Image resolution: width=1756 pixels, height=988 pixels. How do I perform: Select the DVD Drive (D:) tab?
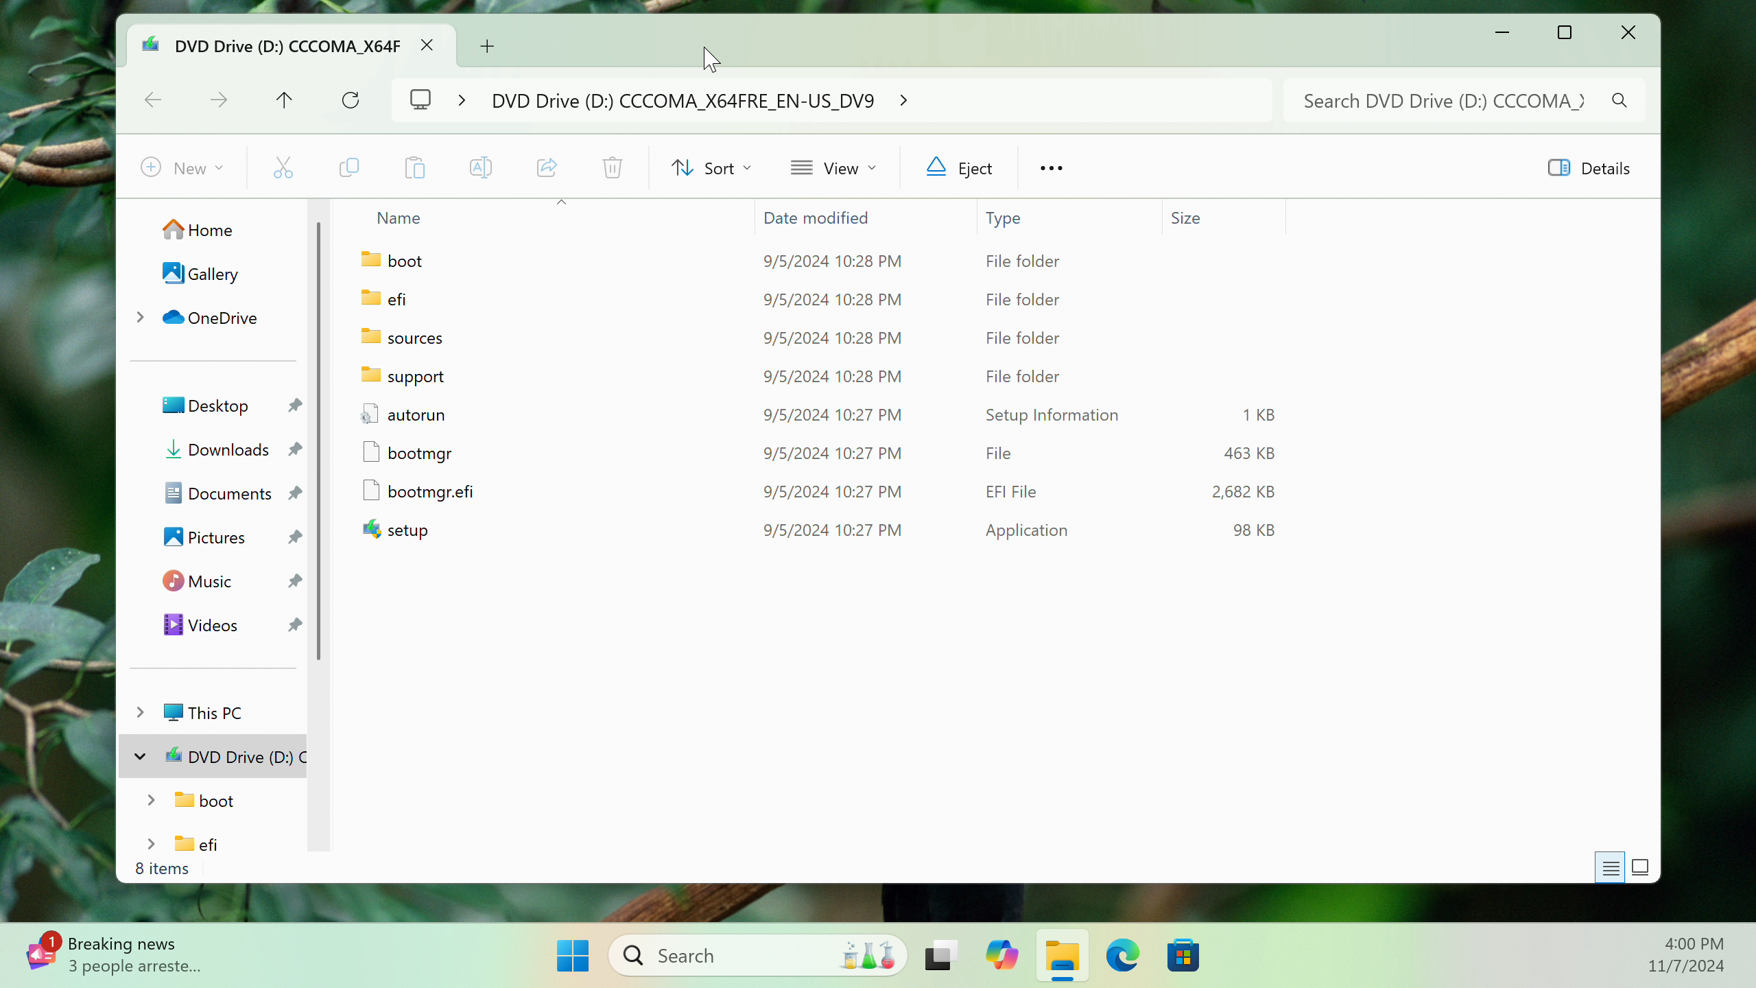coord(287,46)
